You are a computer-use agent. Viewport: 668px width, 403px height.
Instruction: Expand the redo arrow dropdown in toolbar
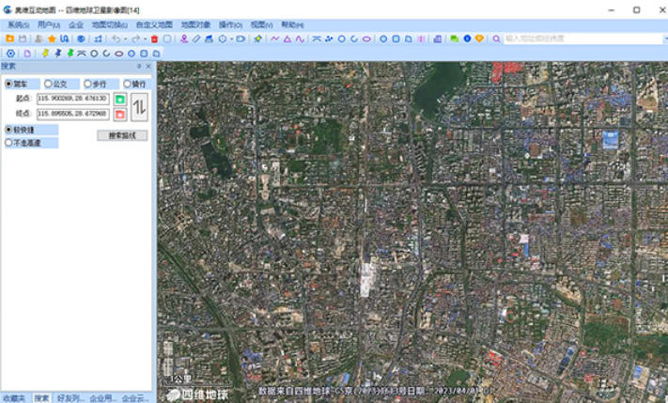[x=145, y=39]
